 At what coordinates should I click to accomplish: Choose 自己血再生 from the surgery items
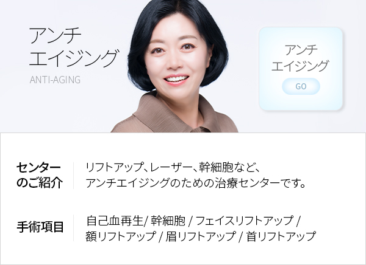click(115, 221)
